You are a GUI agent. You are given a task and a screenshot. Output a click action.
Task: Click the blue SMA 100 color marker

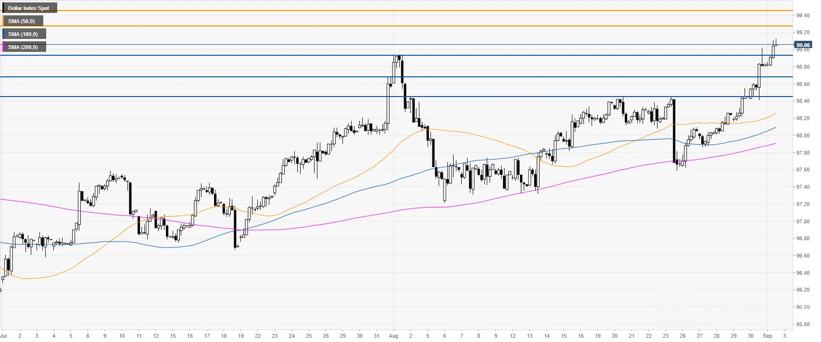coord(3,34)
